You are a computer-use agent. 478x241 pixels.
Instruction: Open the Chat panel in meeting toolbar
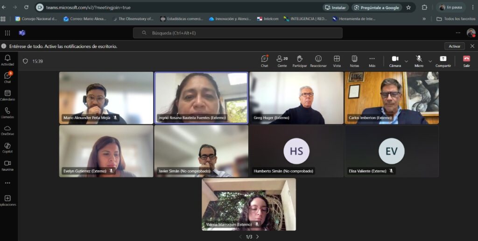click(x=264, y=60)
